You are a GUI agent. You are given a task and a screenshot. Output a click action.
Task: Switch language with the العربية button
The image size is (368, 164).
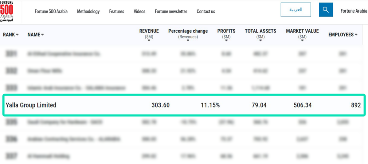point(296,10)
